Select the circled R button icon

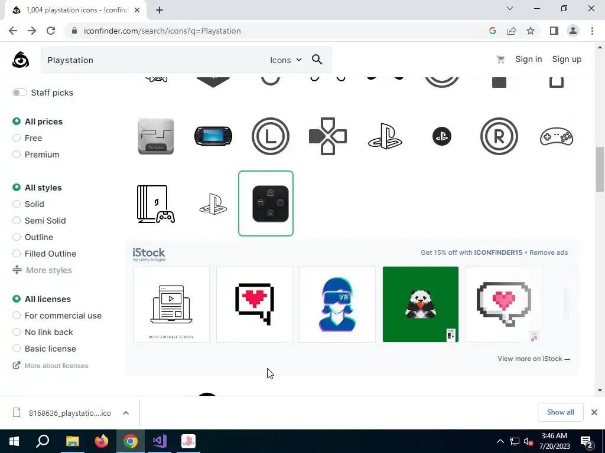coord(499,136)
